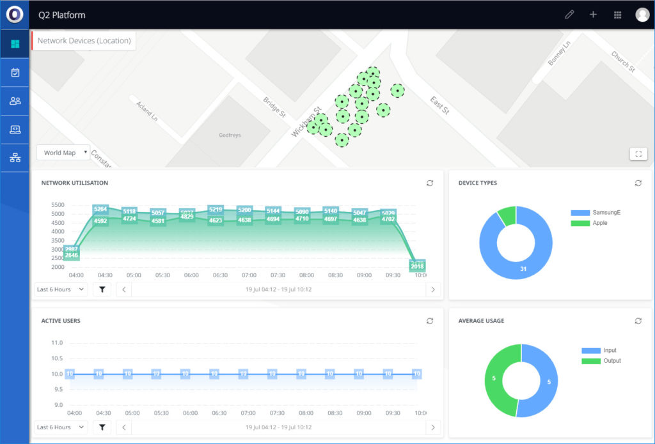Open the calendar tasks sidebar icon
Viewport: 655px width, 444px height.
[15, 73]
